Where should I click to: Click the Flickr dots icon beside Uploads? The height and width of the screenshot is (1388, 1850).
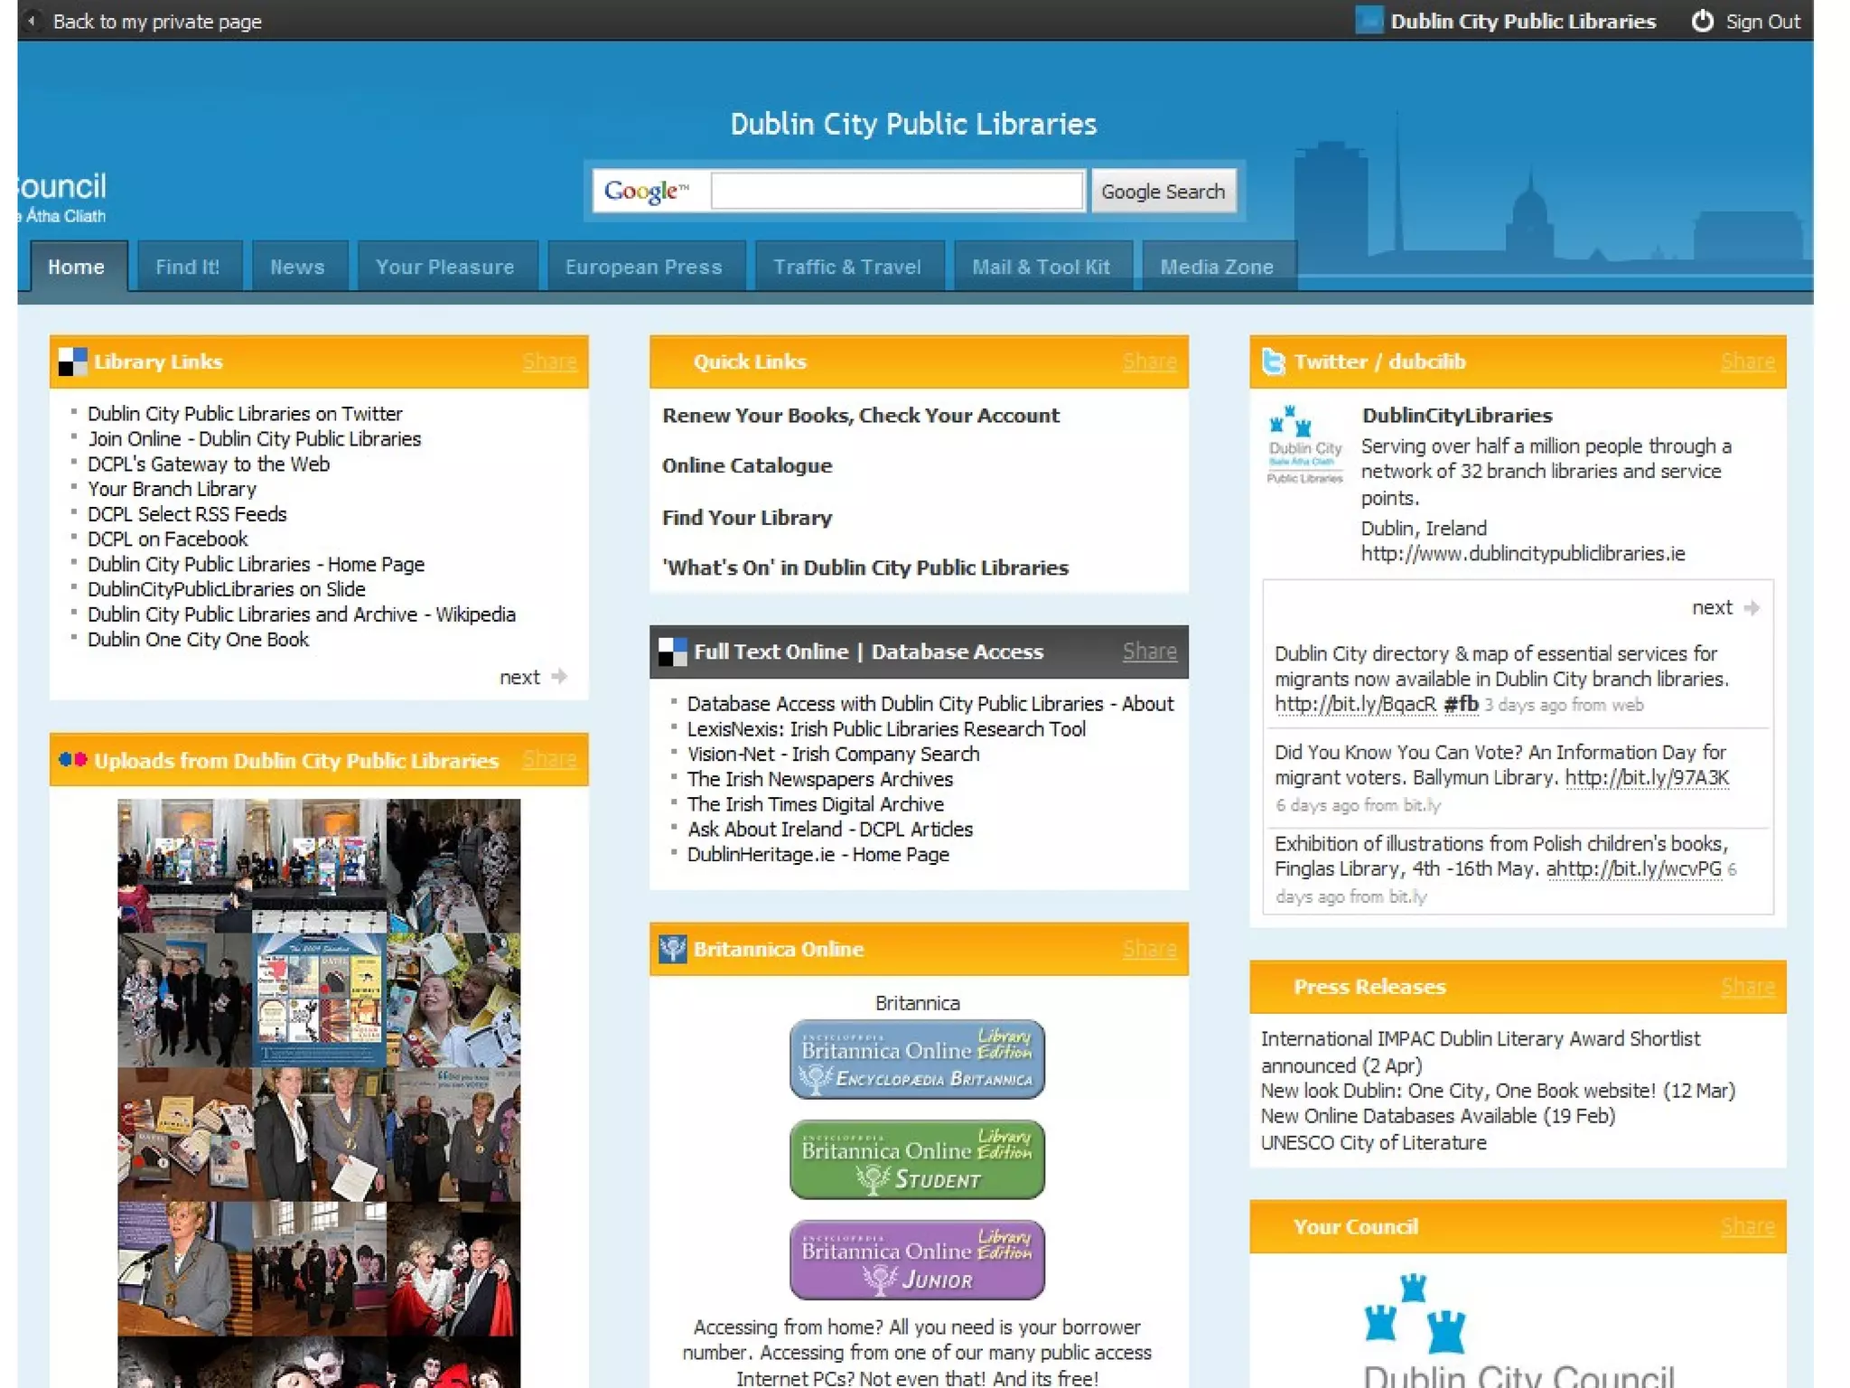(x=72, y=760)
